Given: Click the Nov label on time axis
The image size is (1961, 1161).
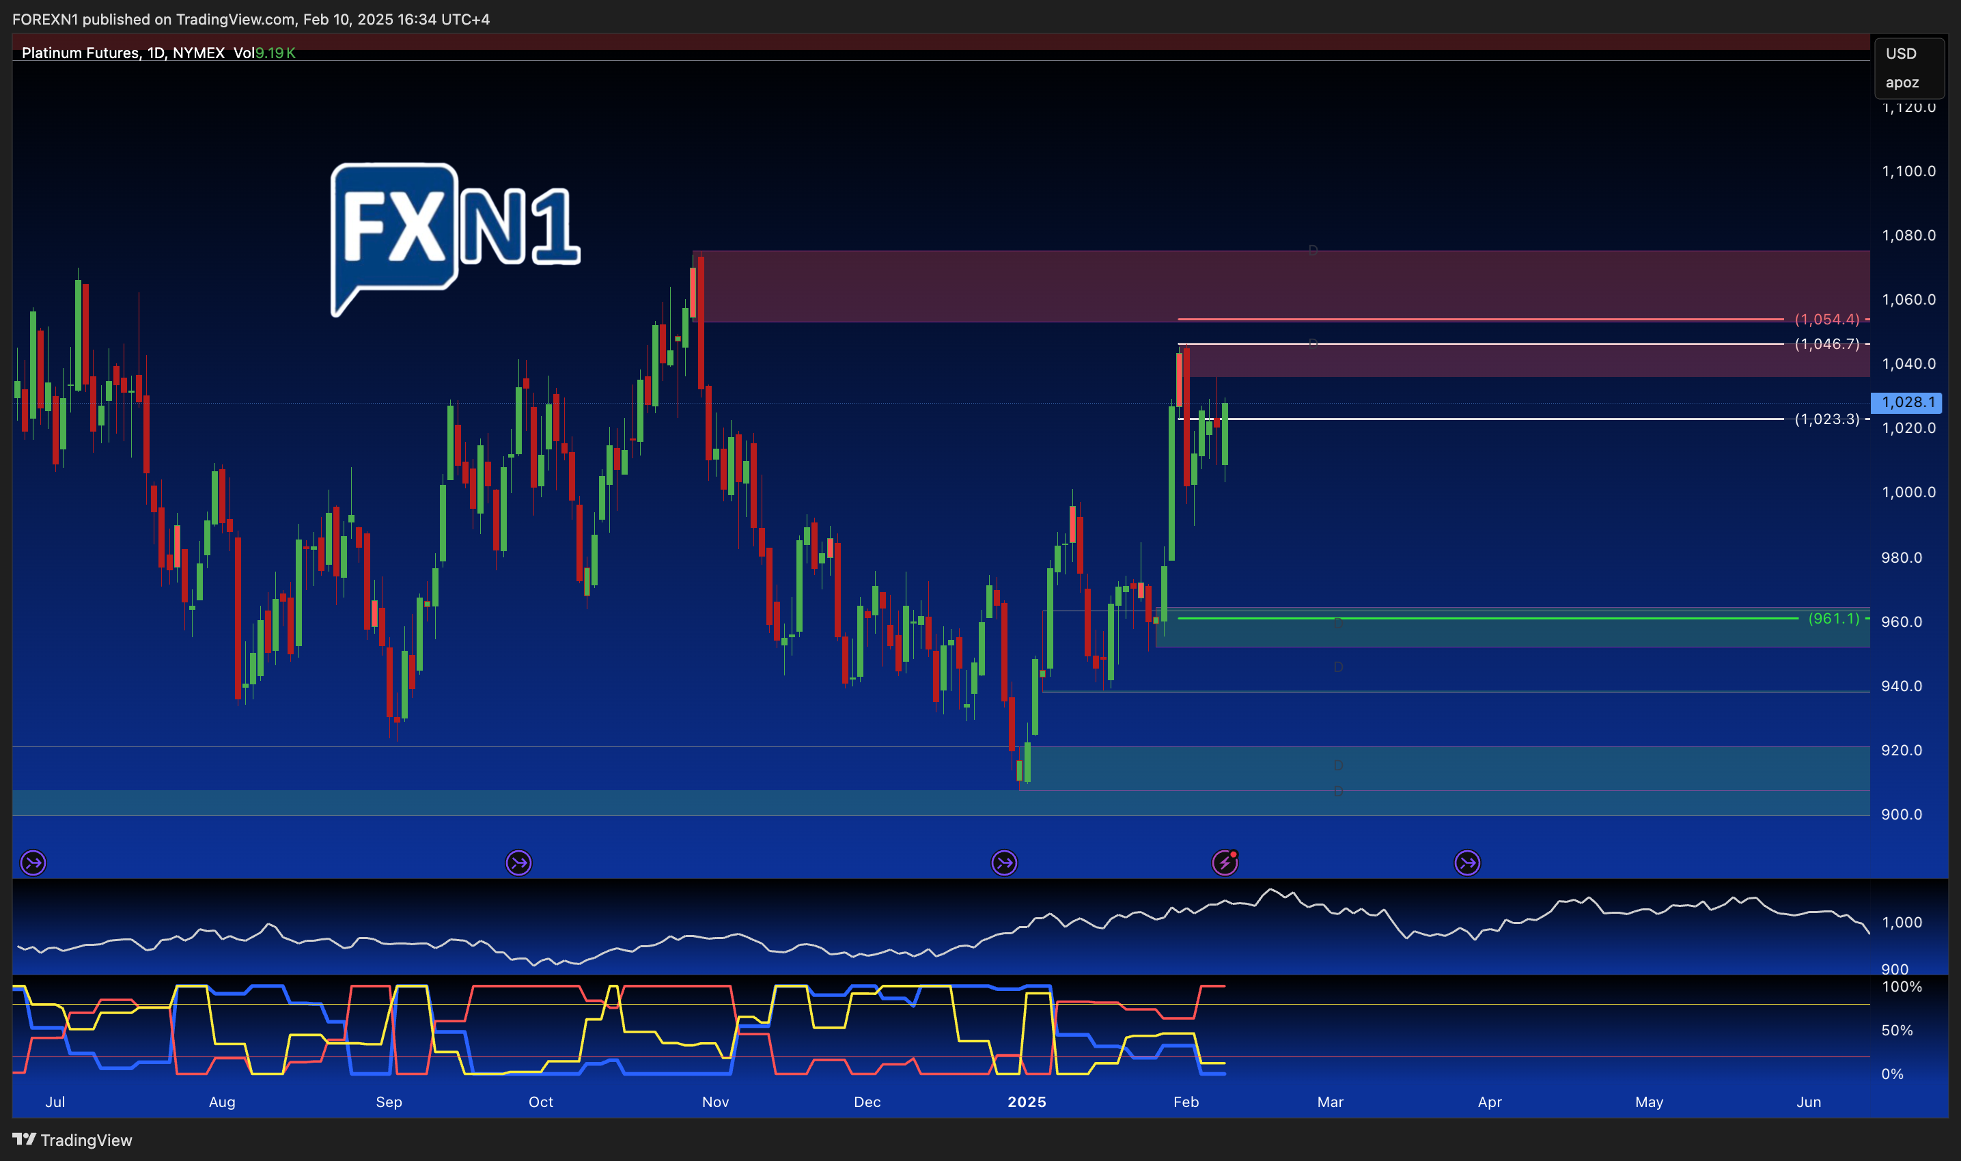Looking at the screenshot, I should pyautogui.click(x=715, y=1102).
